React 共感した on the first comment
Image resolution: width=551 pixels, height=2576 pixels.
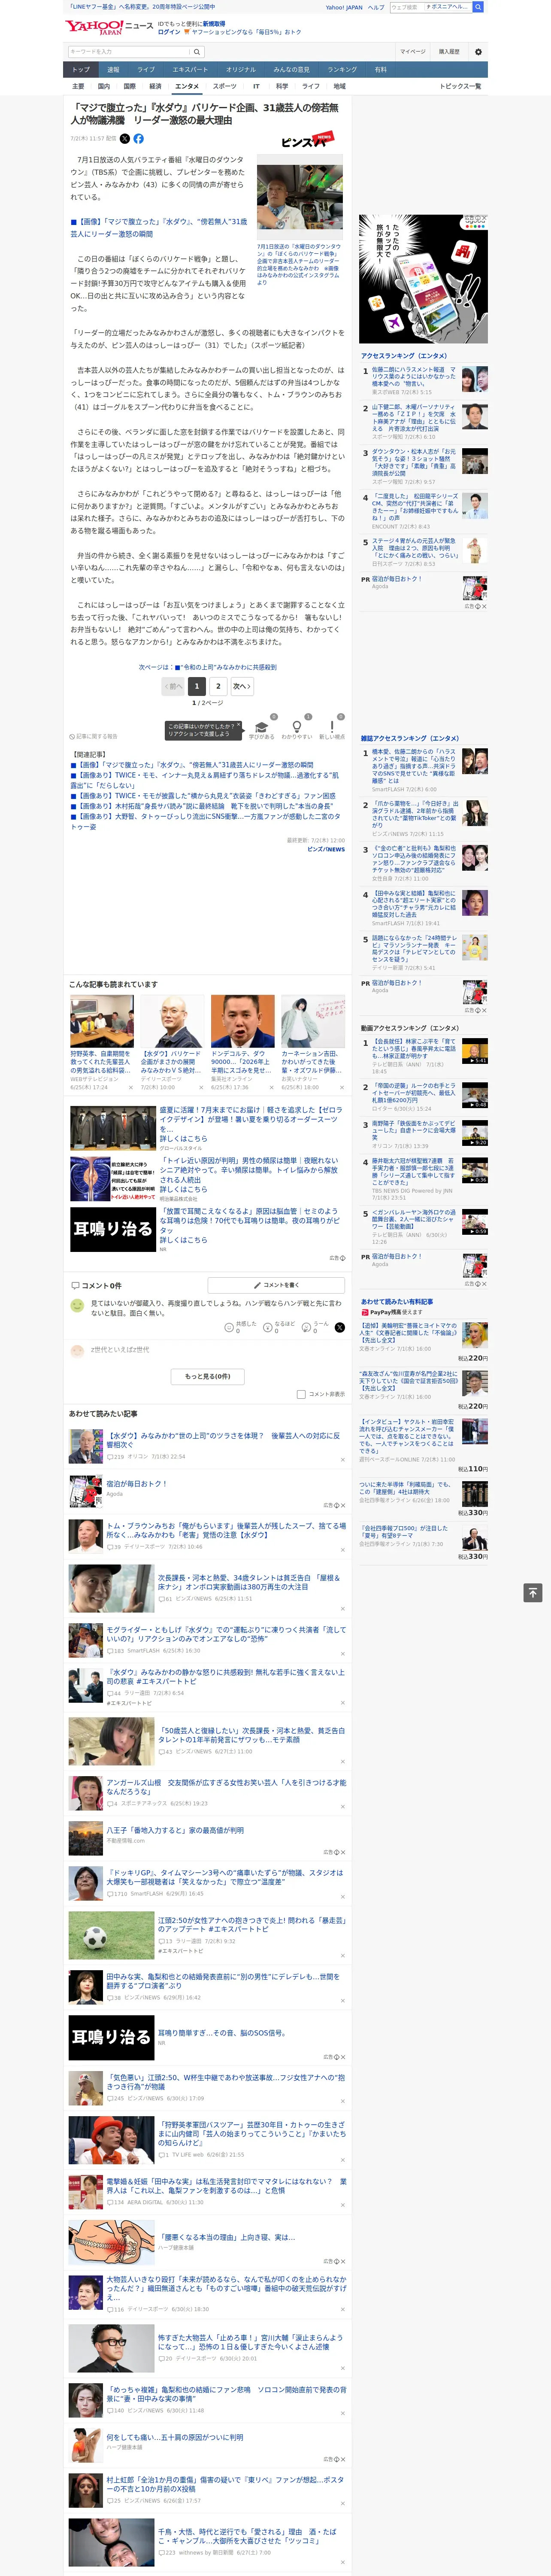click(241, 1327)
